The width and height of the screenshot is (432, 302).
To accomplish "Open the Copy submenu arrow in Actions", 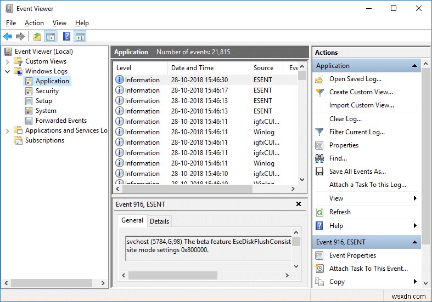I will tap(415, 282).
